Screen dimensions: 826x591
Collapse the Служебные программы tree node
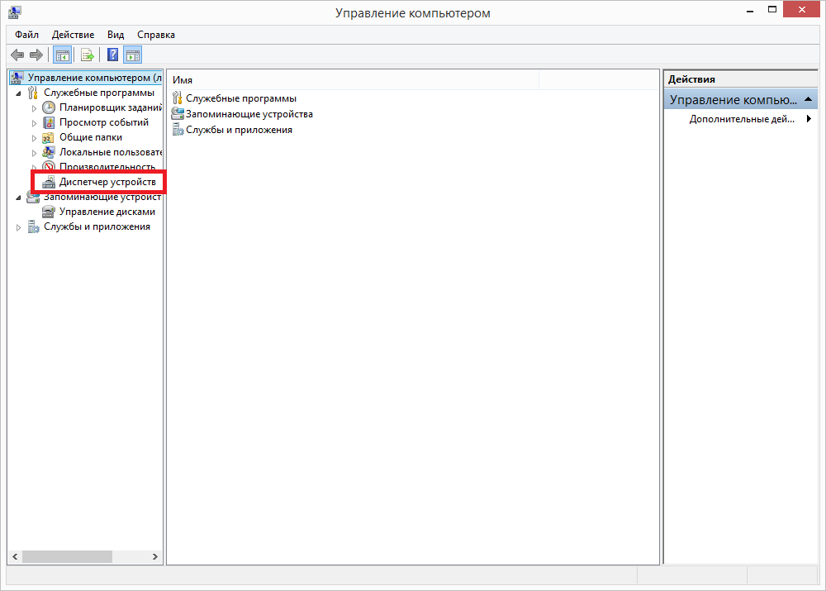coord(18,93)
